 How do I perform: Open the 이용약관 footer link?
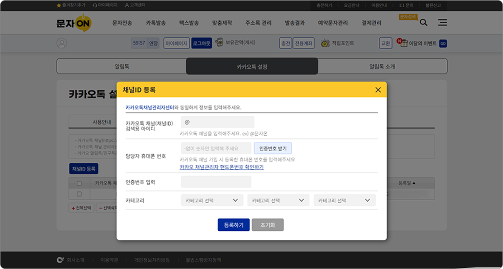click(109, 260)
